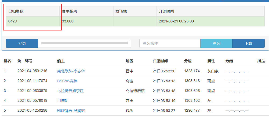Click ring number 2021-04-0501216 in first row

click(32, 71)
